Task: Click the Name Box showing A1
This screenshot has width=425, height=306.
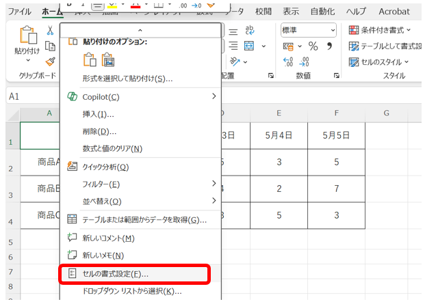Action: (33, 96)
